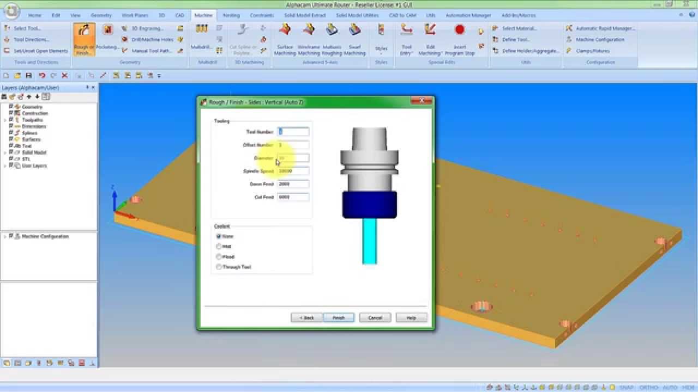The height and width of the screenshot is (392, 698).
Task: Select the Surface Machining icon
Action: click(x=284, y=39)
